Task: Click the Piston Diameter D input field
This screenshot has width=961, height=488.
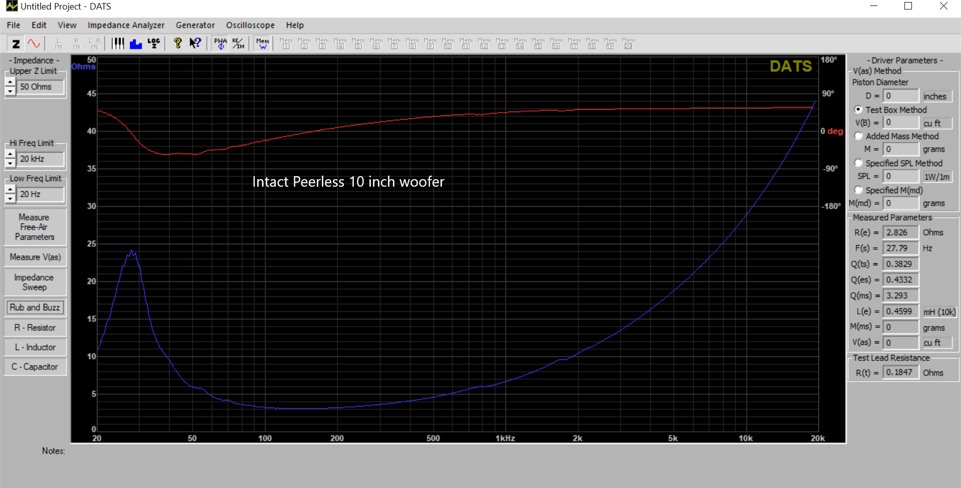Action: click(900, 96)
